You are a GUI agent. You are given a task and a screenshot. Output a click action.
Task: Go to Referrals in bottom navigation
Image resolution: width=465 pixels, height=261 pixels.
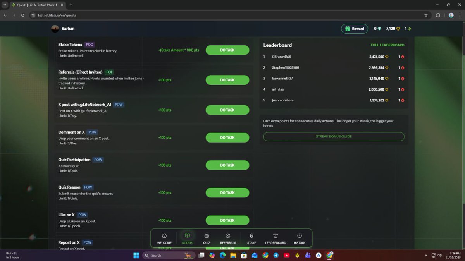[x=228, y=239]
